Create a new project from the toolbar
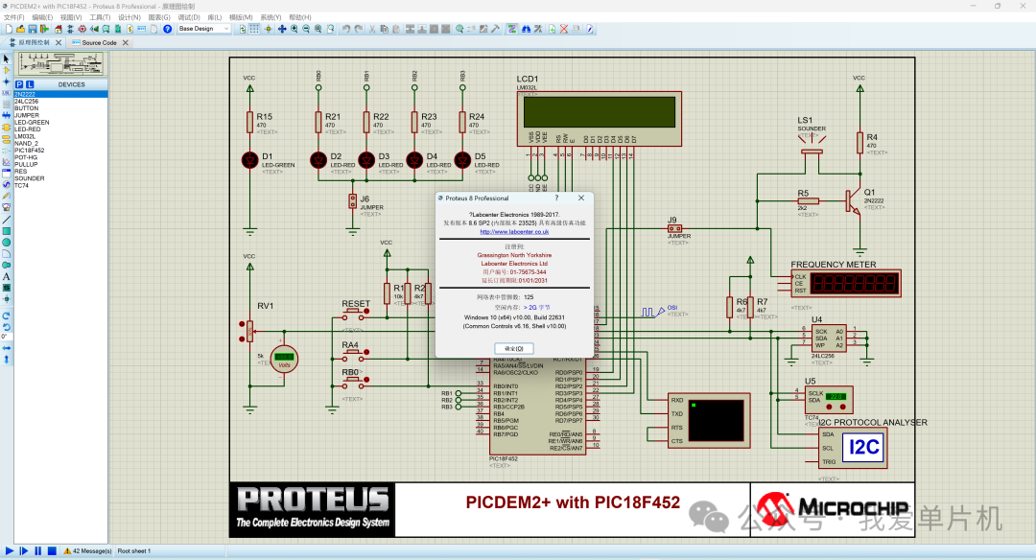 tap(9, 29)
